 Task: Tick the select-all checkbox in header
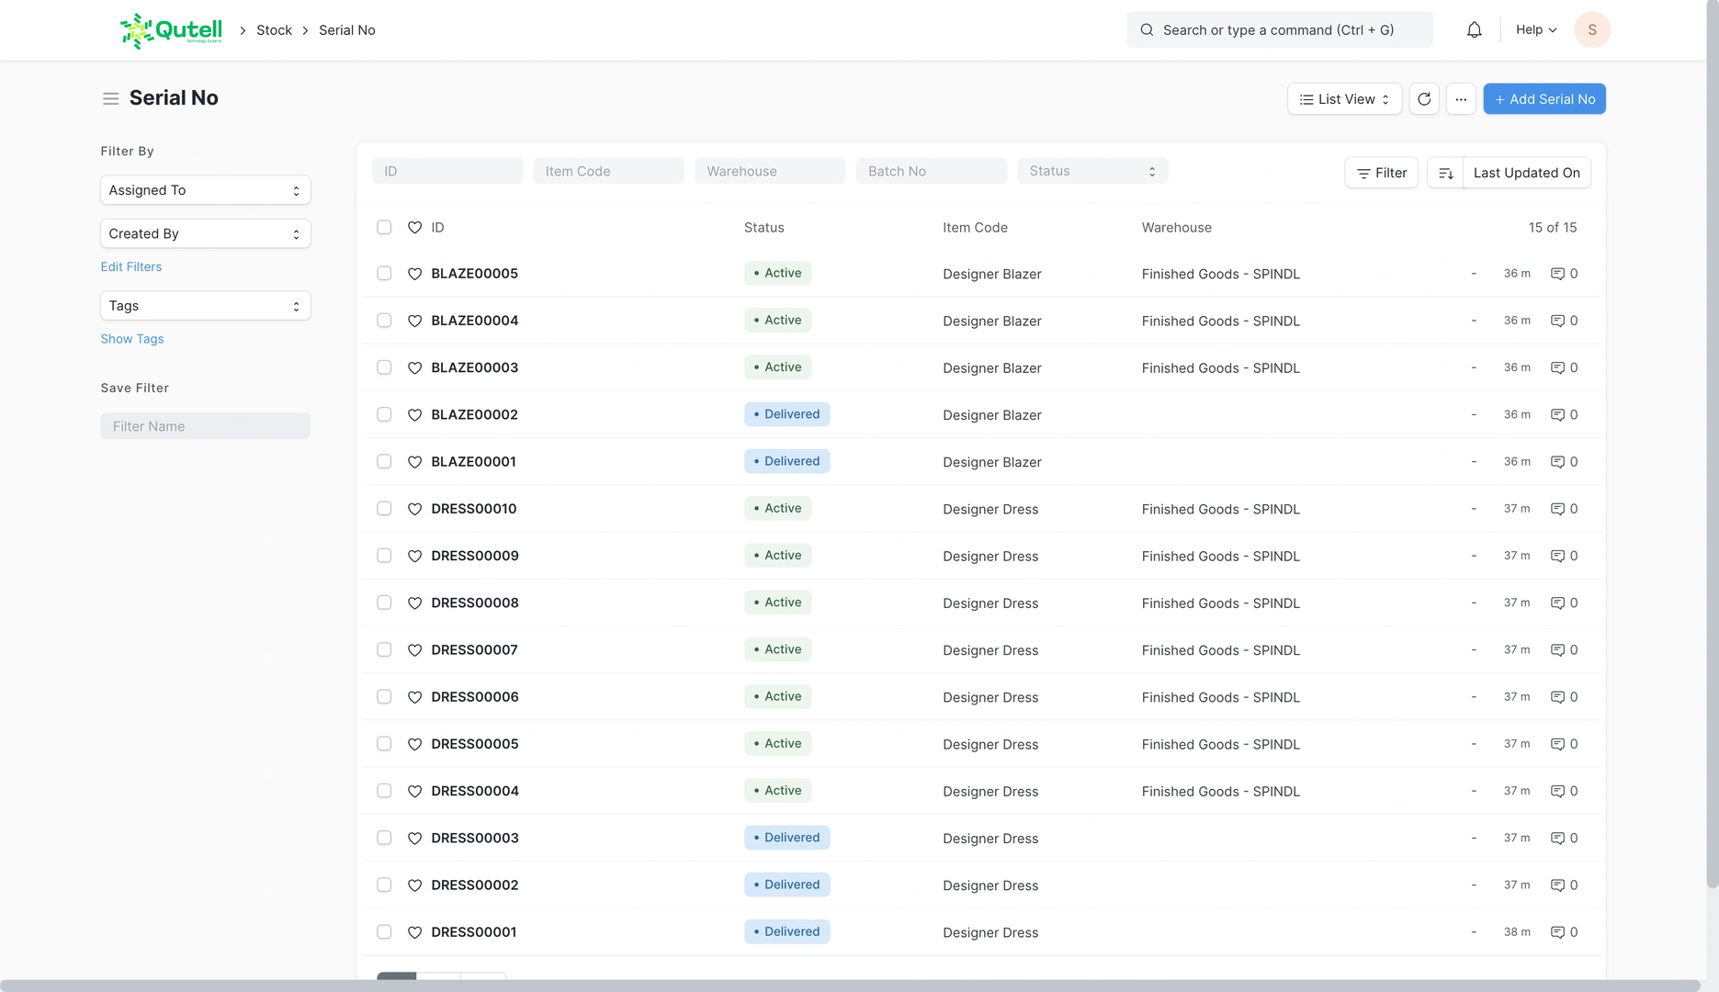(384, 227)
